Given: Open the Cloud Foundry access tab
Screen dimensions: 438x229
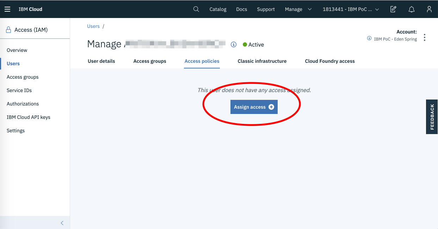Looking at the screenshot, I should [330, 61].
